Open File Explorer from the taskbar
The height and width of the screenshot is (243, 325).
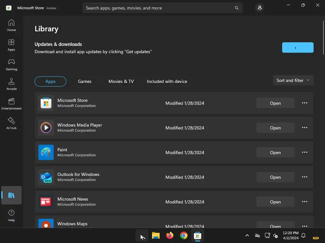click(156, 235)
